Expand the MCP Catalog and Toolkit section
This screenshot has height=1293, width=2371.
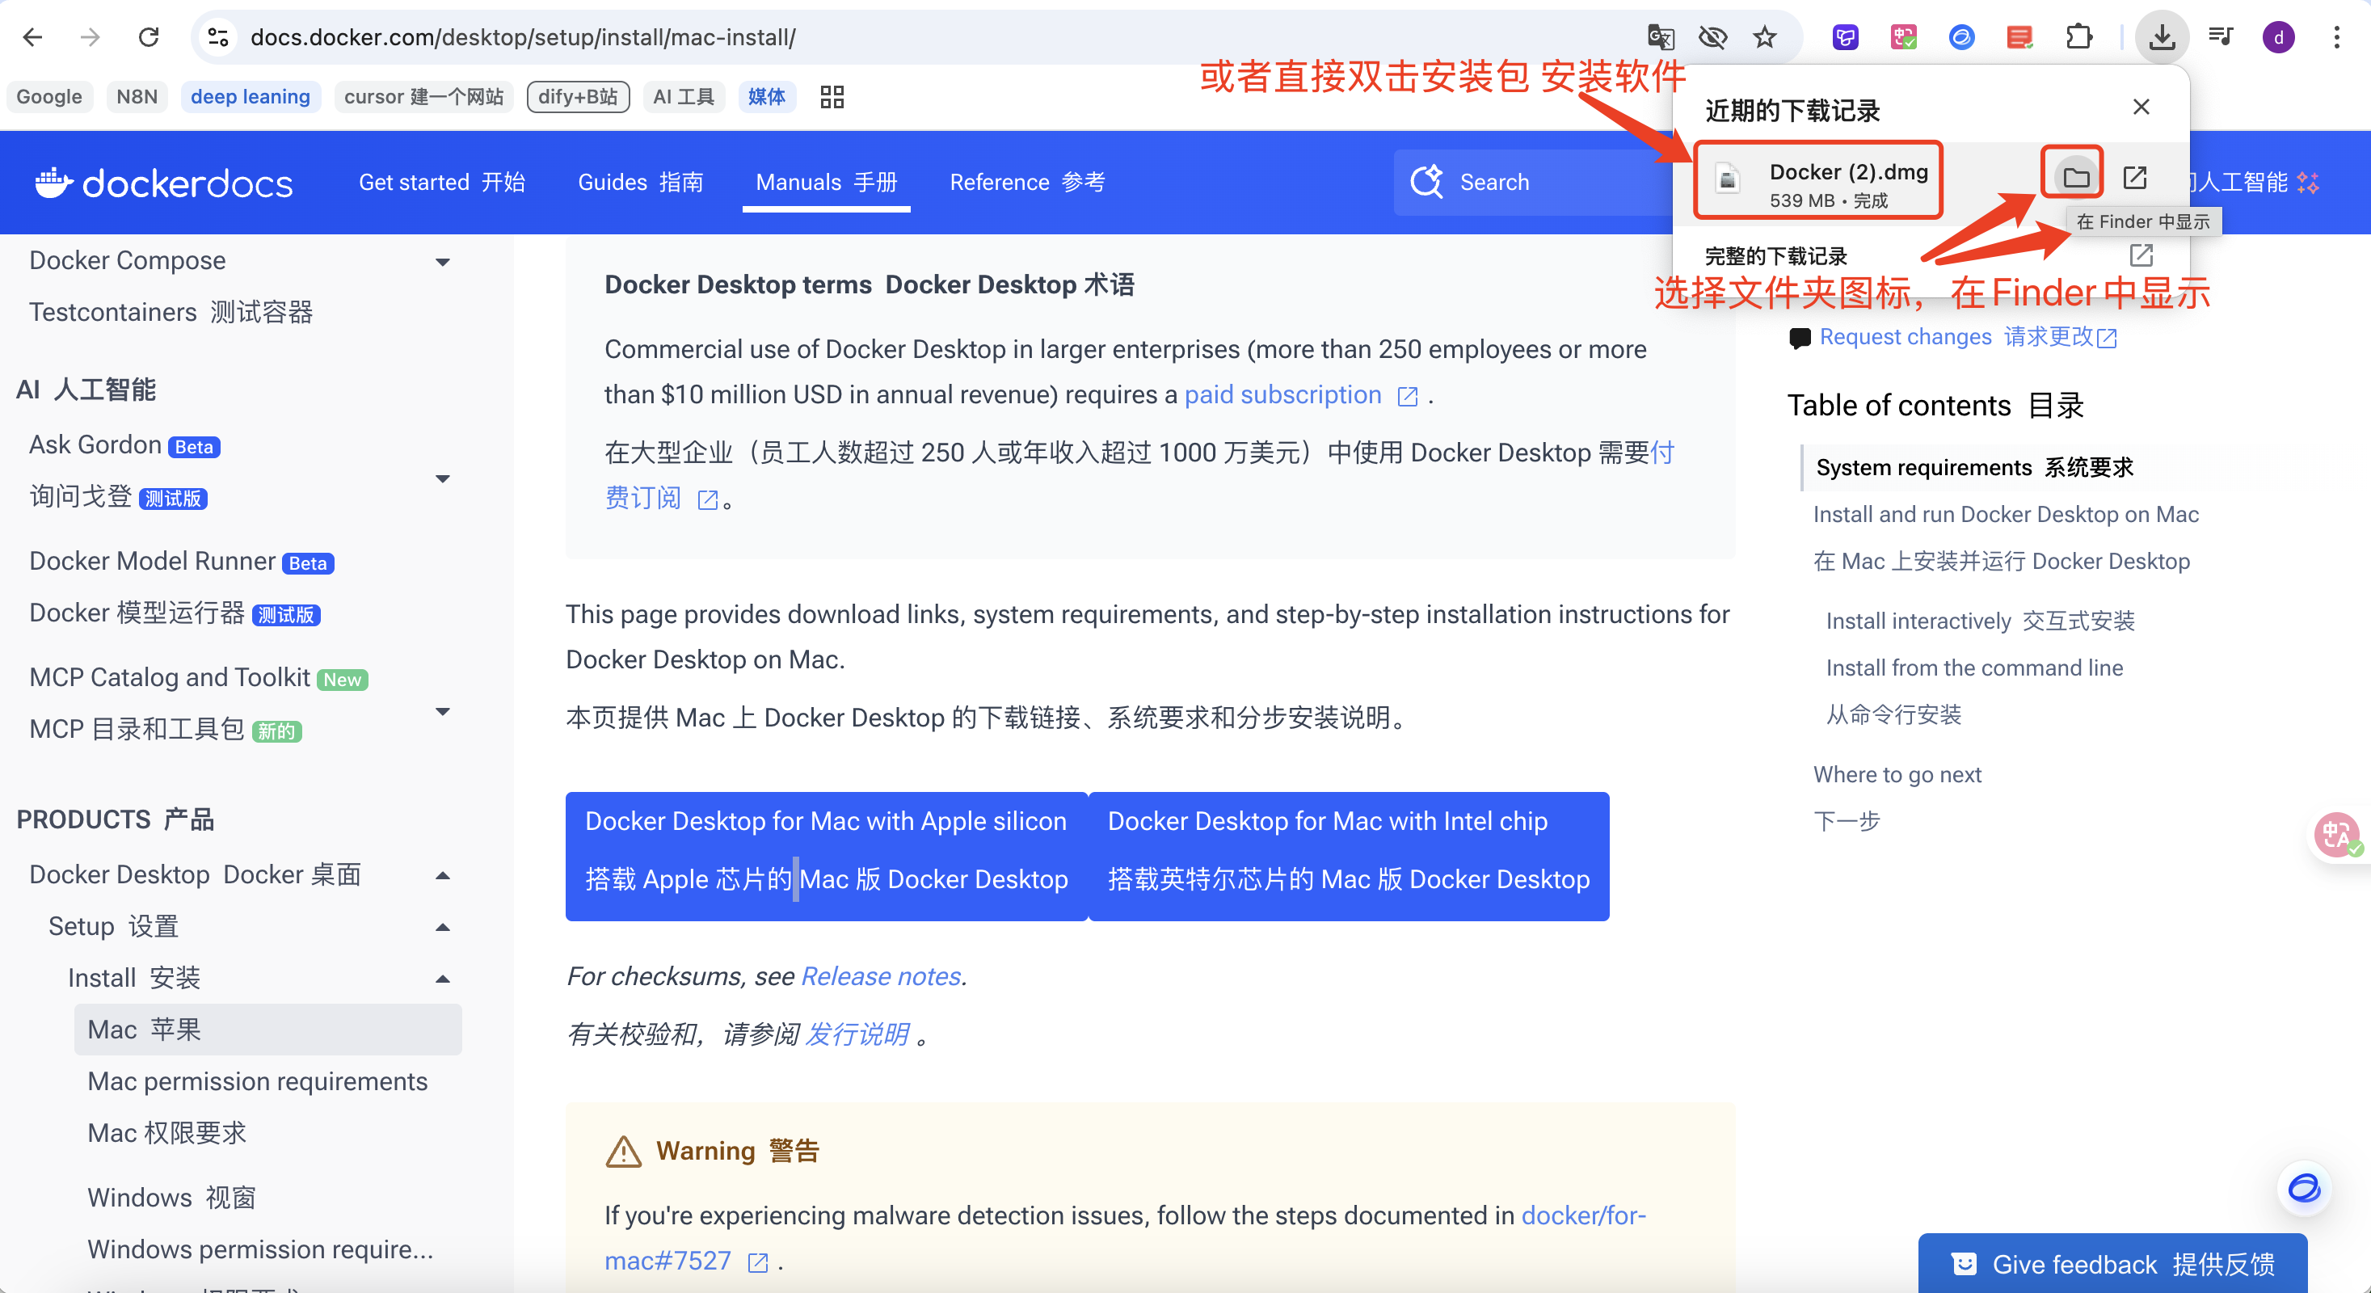443,711
